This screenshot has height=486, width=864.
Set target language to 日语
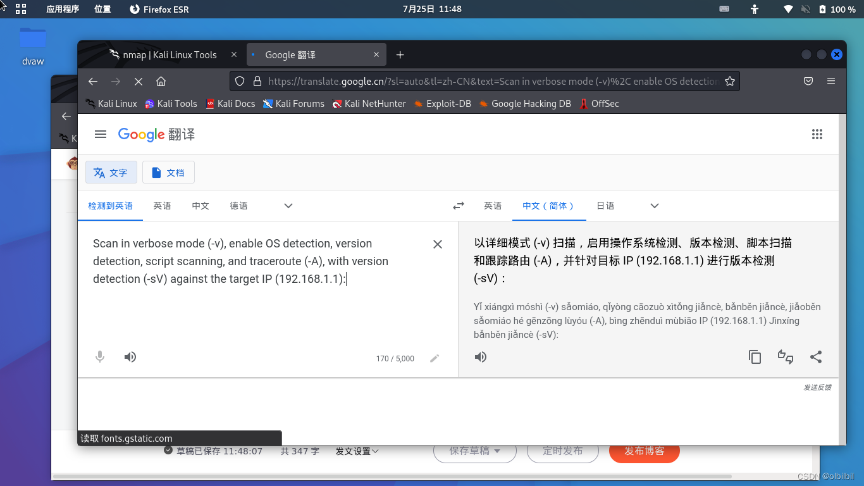[x=605, y=206]
